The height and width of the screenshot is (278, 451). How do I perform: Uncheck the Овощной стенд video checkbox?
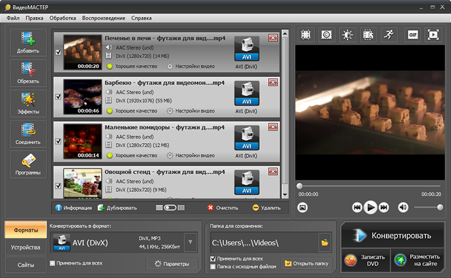click(58, 186)
